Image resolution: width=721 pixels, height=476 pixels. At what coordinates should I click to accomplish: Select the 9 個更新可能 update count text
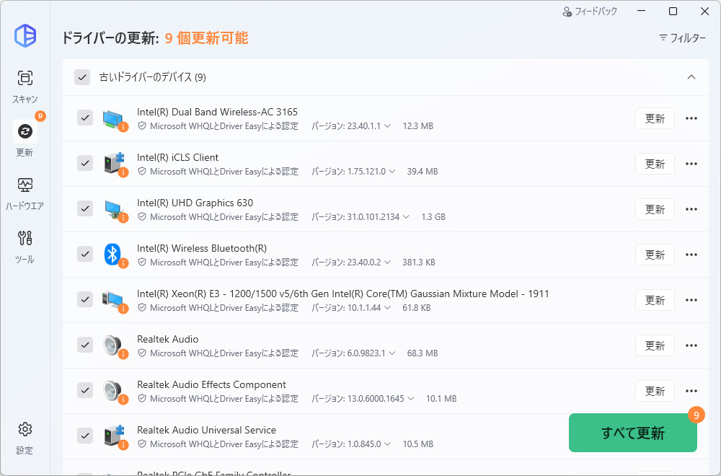coord(206,38)
